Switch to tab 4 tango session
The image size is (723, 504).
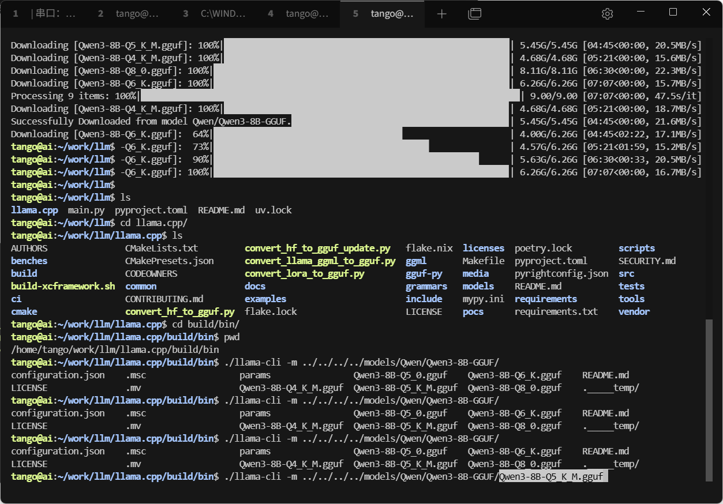(x=298, y=14)
